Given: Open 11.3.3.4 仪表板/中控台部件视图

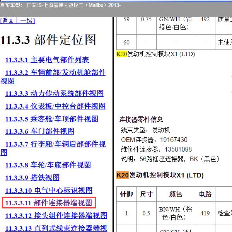Looking at the screenshot, I should click(55, 106).
